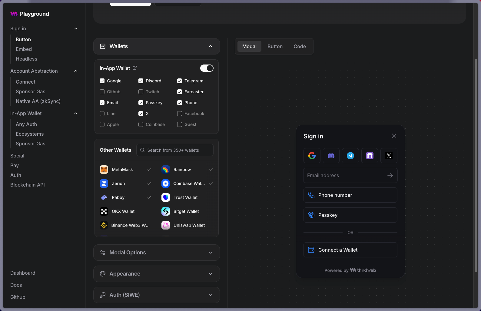
Task: Click the Auth (SIWE) key icon
Action: tap(103, 295)
